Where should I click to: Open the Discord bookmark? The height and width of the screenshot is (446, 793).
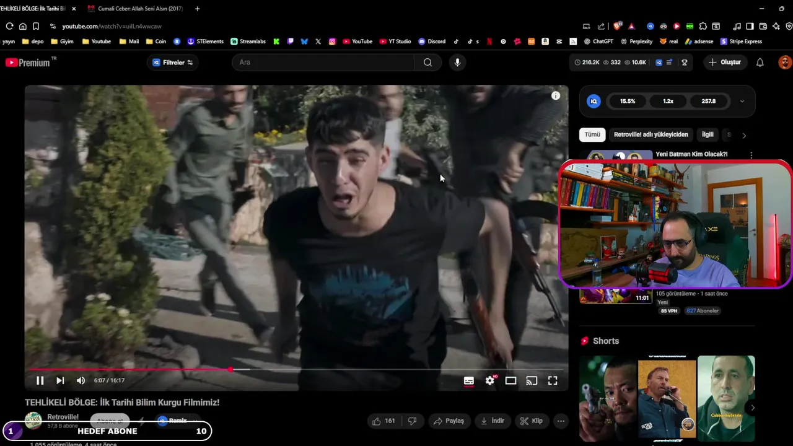[x=432, y=42]
